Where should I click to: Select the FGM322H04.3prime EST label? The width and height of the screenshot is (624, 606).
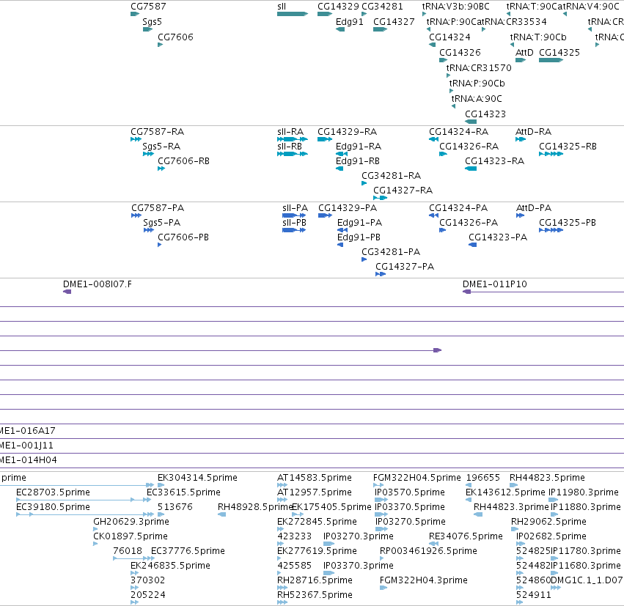point(423,580)
